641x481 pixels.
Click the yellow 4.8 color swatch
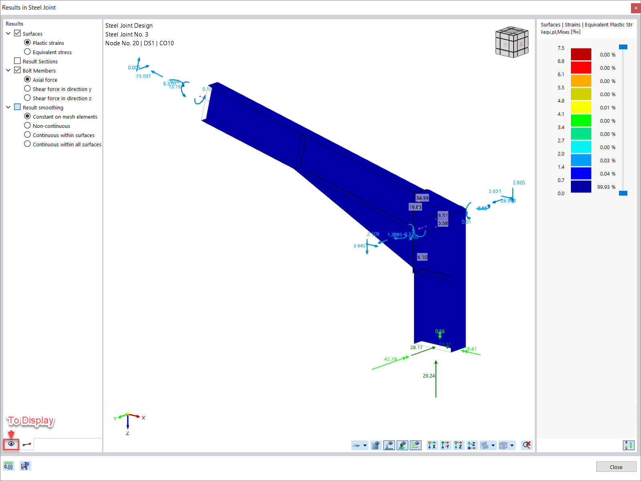[x=581, y=107]
